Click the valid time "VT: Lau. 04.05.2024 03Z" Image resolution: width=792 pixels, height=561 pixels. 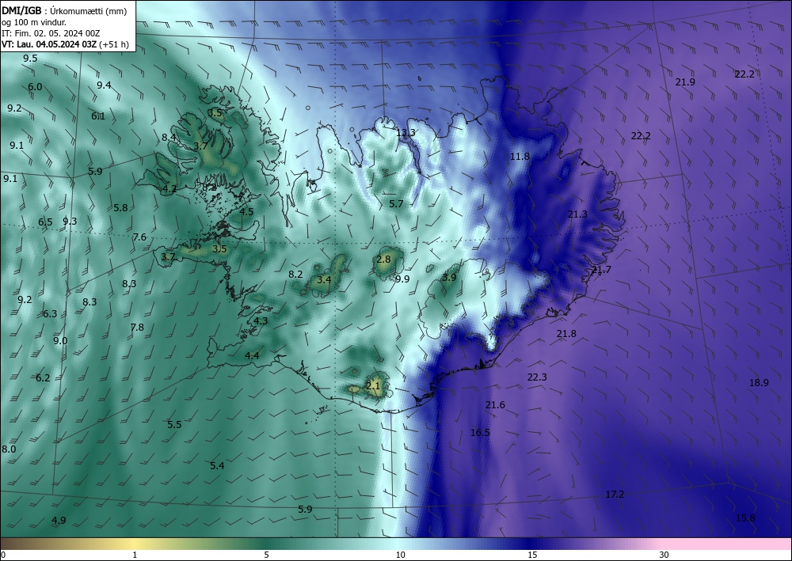coord(49,44)
